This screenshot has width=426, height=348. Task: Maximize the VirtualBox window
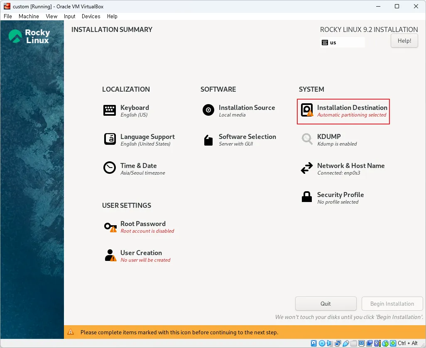(397, 6)
